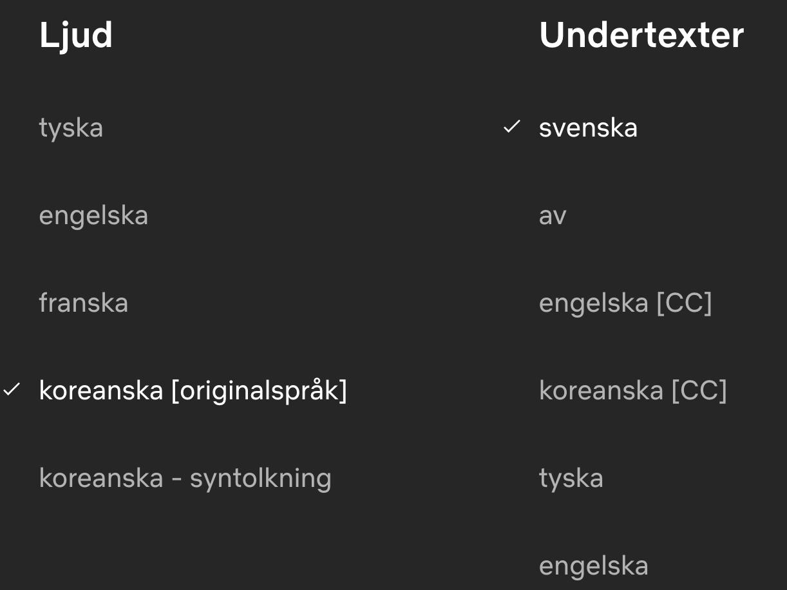The height and width of the screenshot is (590, 787).
Task: Click the Undertexter heading
Action: click(641, 35)
